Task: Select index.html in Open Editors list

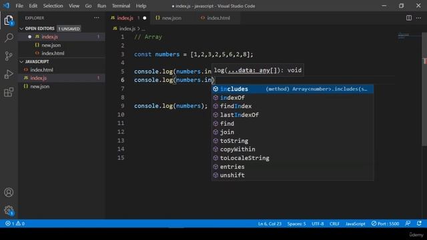Action: [62, 53]
